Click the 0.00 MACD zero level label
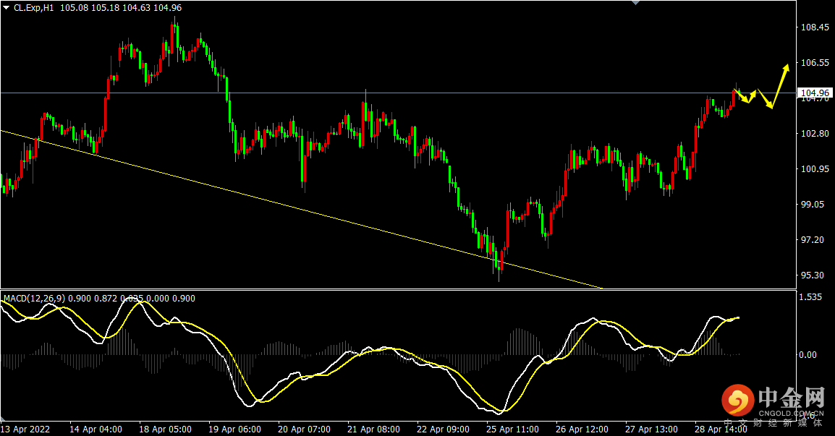 click(808, 354)
